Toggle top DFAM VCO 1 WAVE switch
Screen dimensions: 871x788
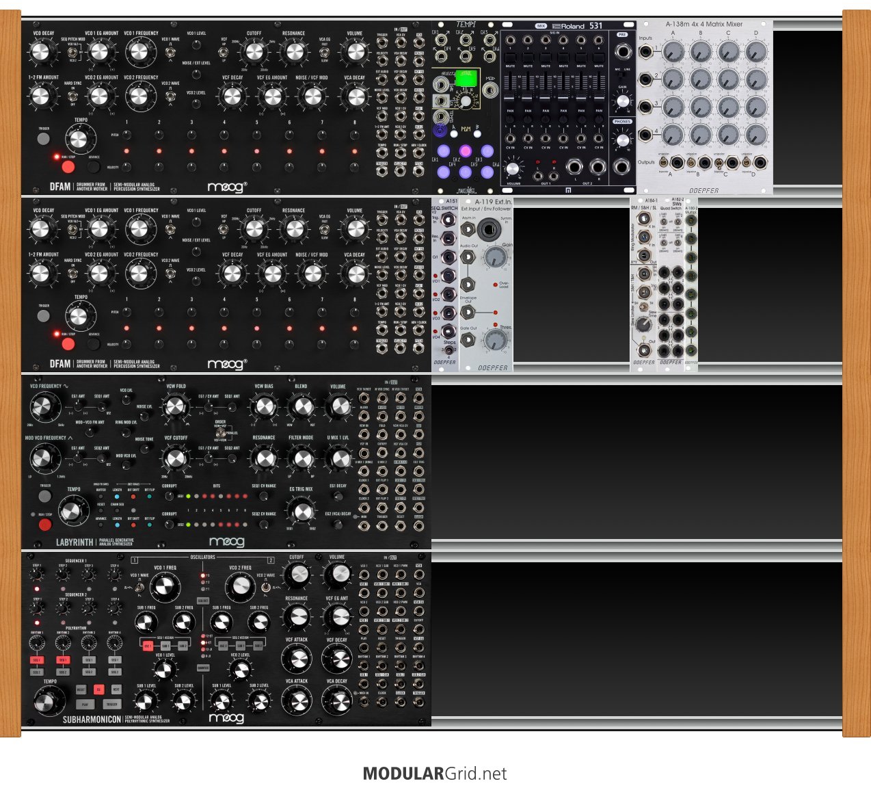pos(170,52)
